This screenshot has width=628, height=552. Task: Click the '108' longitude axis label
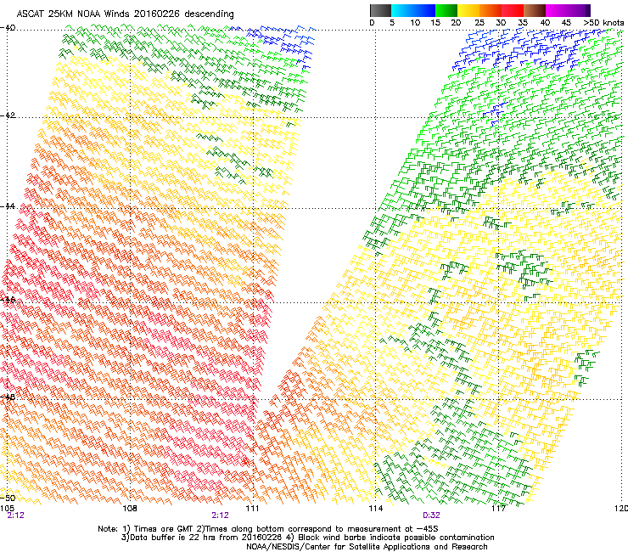coord(130,509)
